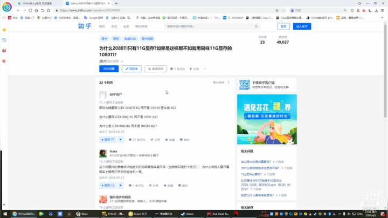Image resolution: width=388 pixels, height=218 pixels.
Task: Select the 显卡 topic tag
Action: [x=105, y=39]
